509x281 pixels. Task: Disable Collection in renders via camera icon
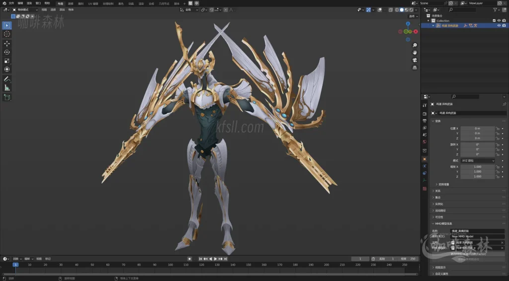pos(504,20)
